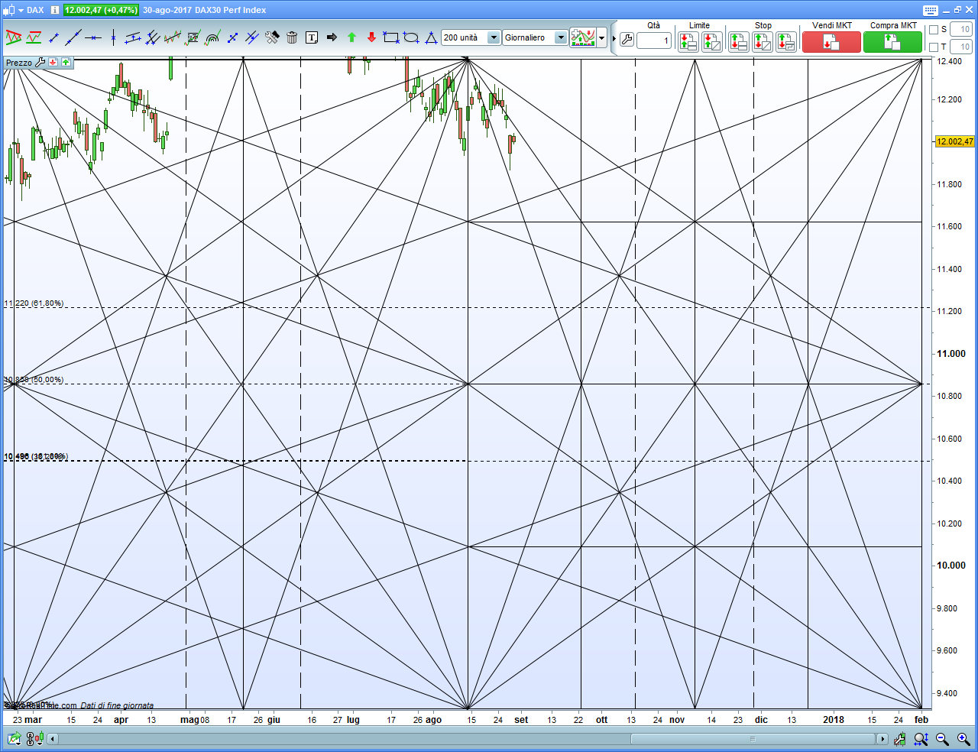Open the chart style icon beside DAX
This screenshot has width=978, height=752.
tap(9, 10)
